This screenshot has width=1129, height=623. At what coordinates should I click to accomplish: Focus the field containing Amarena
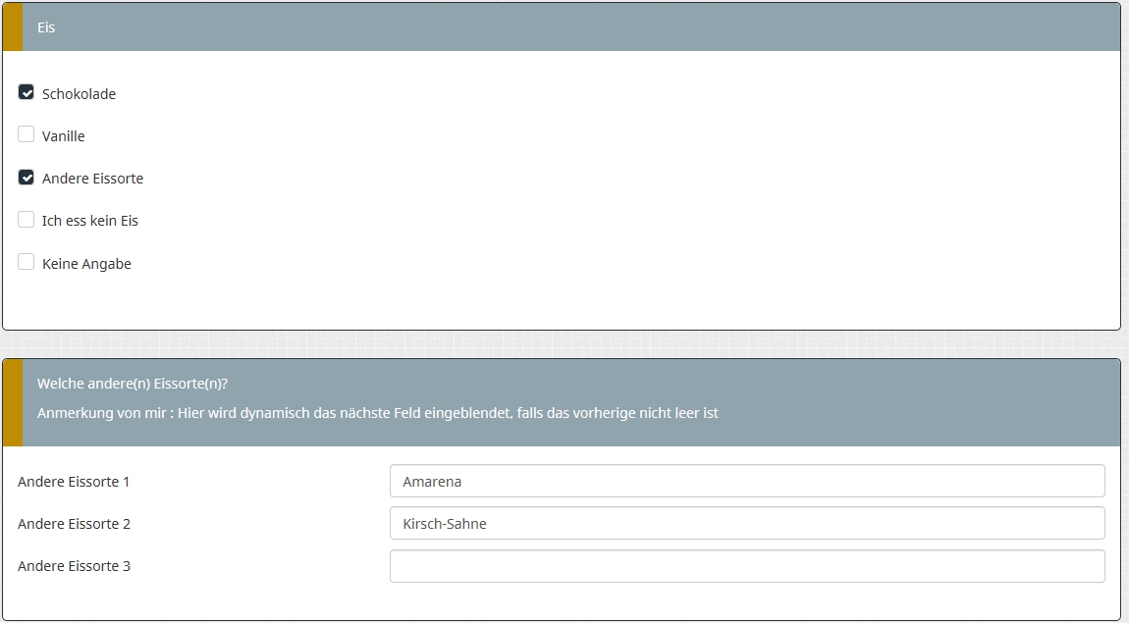[x=746, y=482]
